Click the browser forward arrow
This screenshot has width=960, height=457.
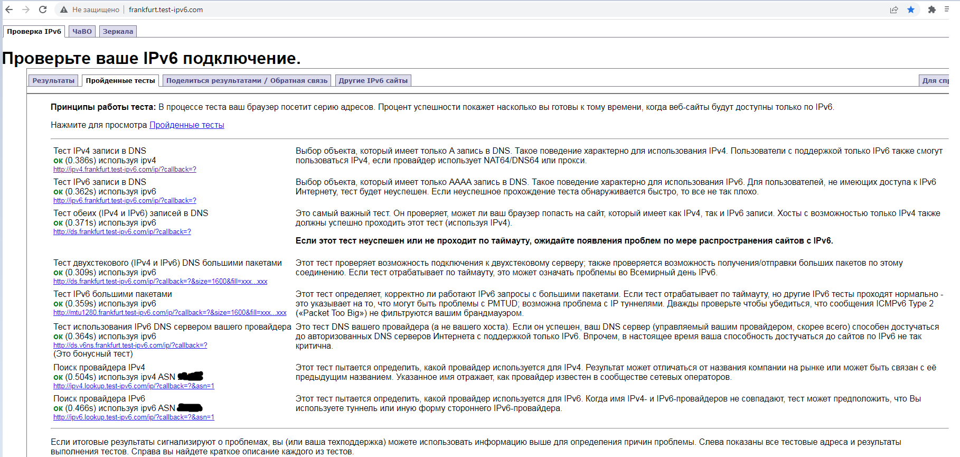26,10
